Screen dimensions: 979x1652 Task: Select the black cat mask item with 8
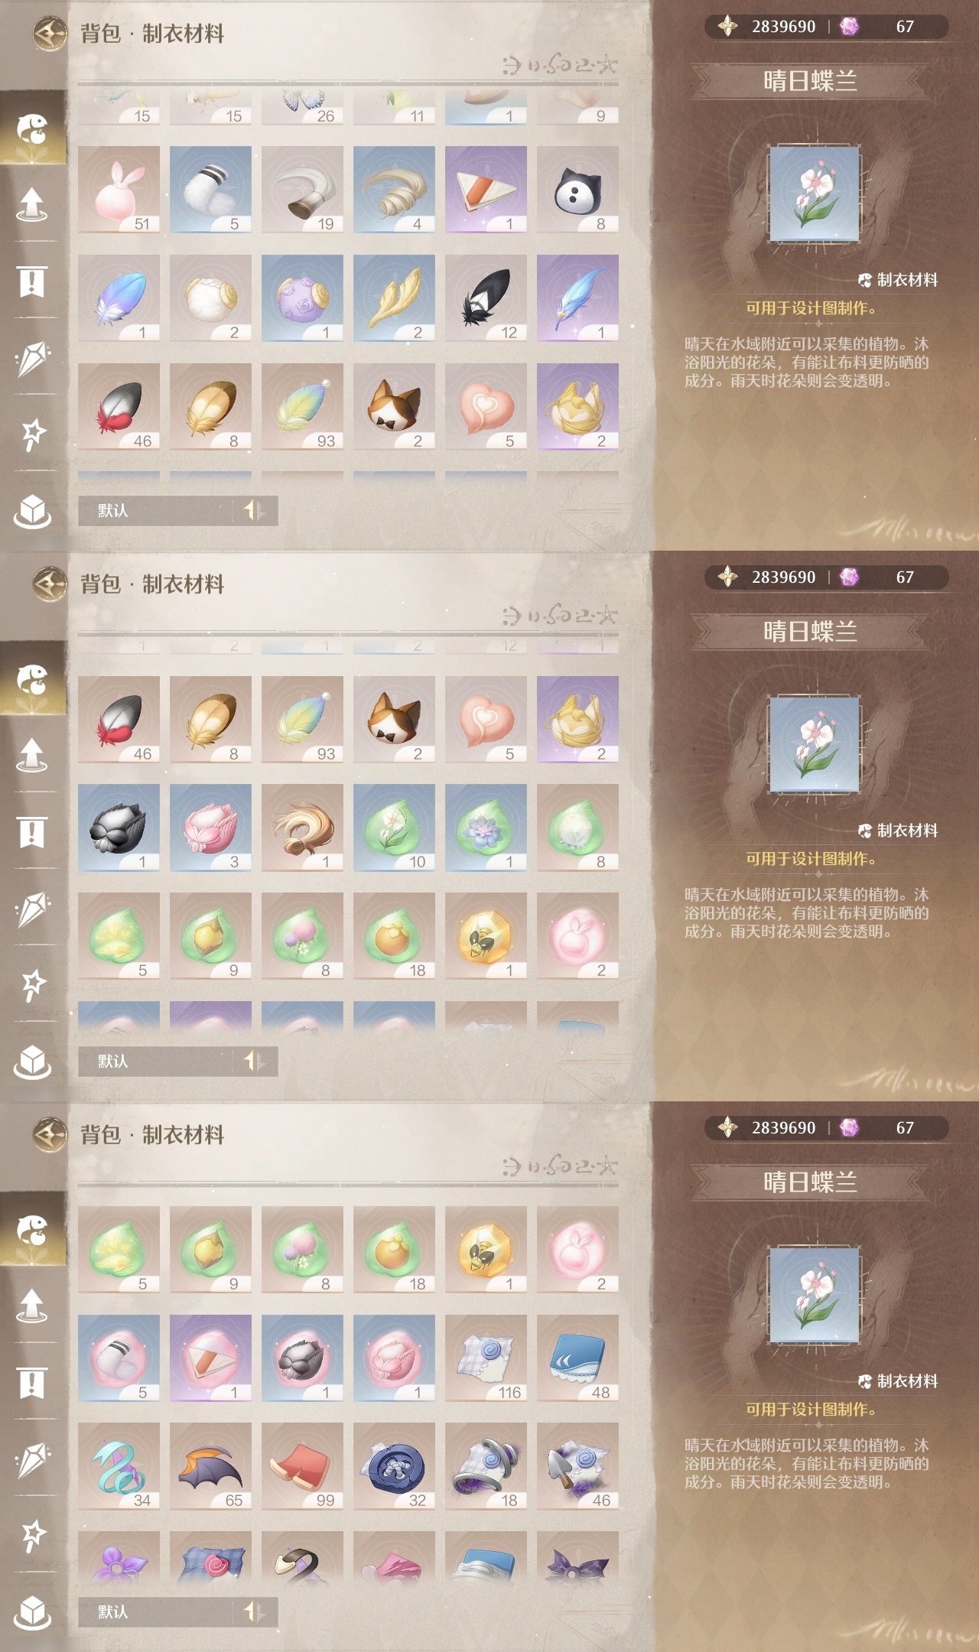tap(577, 190)
